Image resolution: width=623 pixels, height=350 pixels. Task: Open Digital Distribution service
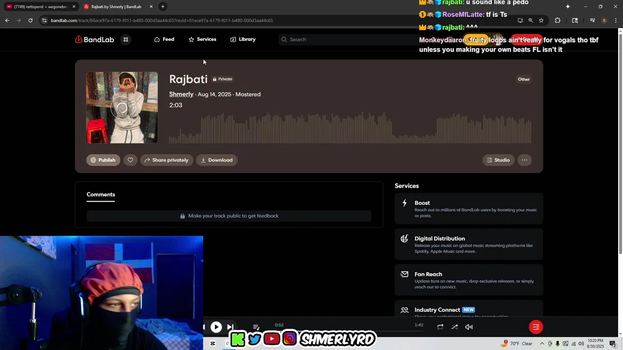coord(469,245)
